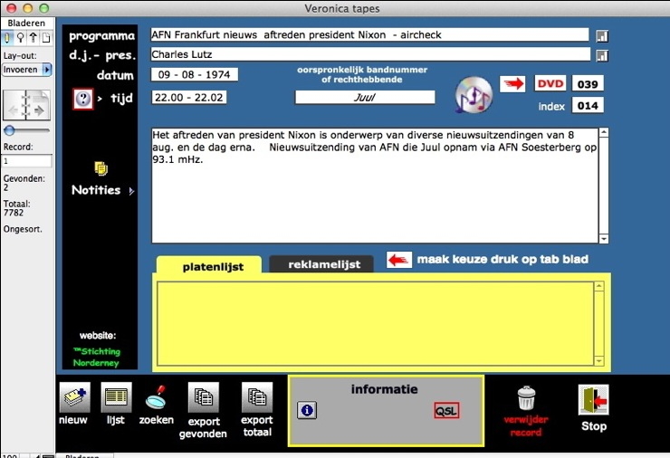
Task: Switch to the platenlijst tab
Action: coord(209,265)
